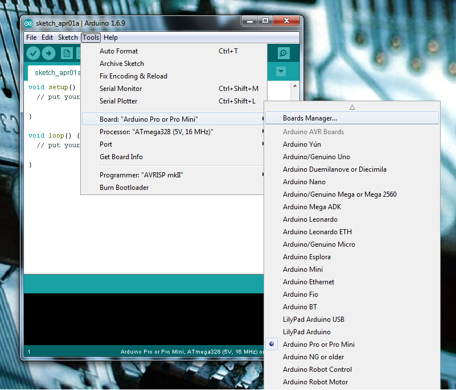
Task: Click Get Board Info
Action: (x=174, y=157)
